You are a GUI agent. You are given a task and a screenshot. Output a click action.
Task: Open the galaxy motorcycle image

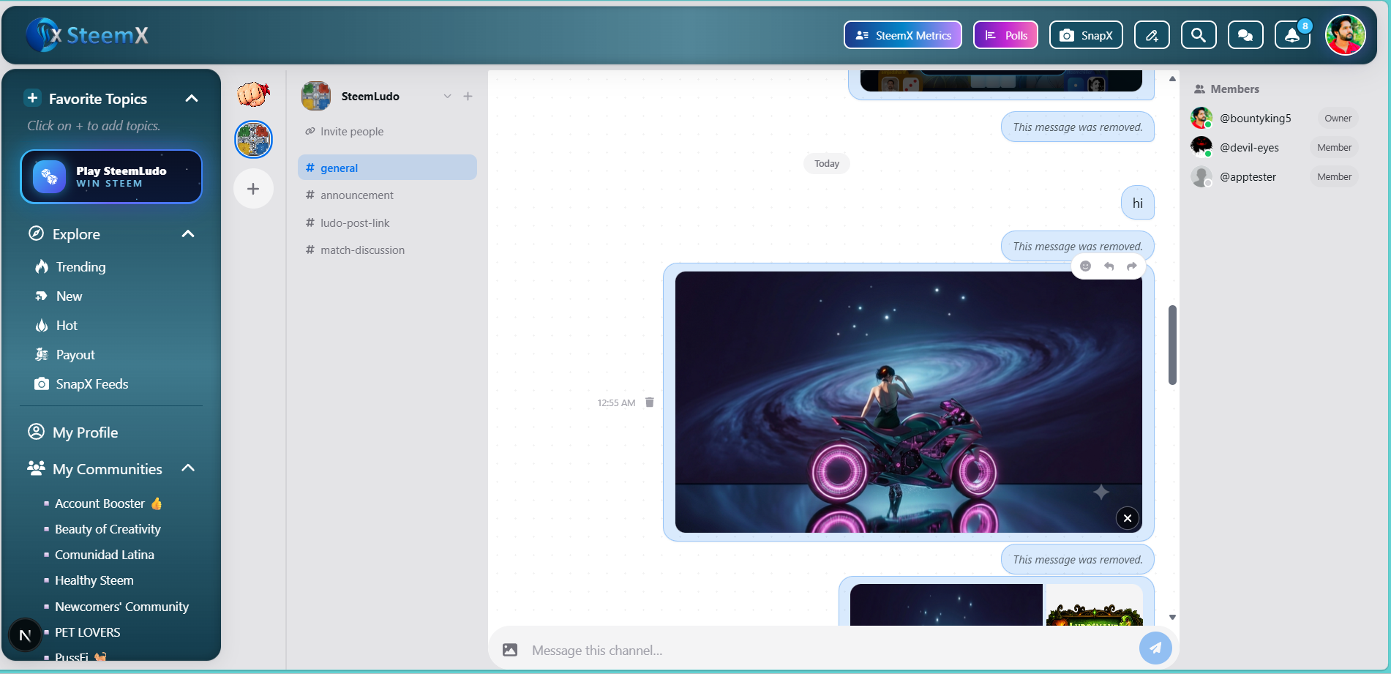[908, 402]
